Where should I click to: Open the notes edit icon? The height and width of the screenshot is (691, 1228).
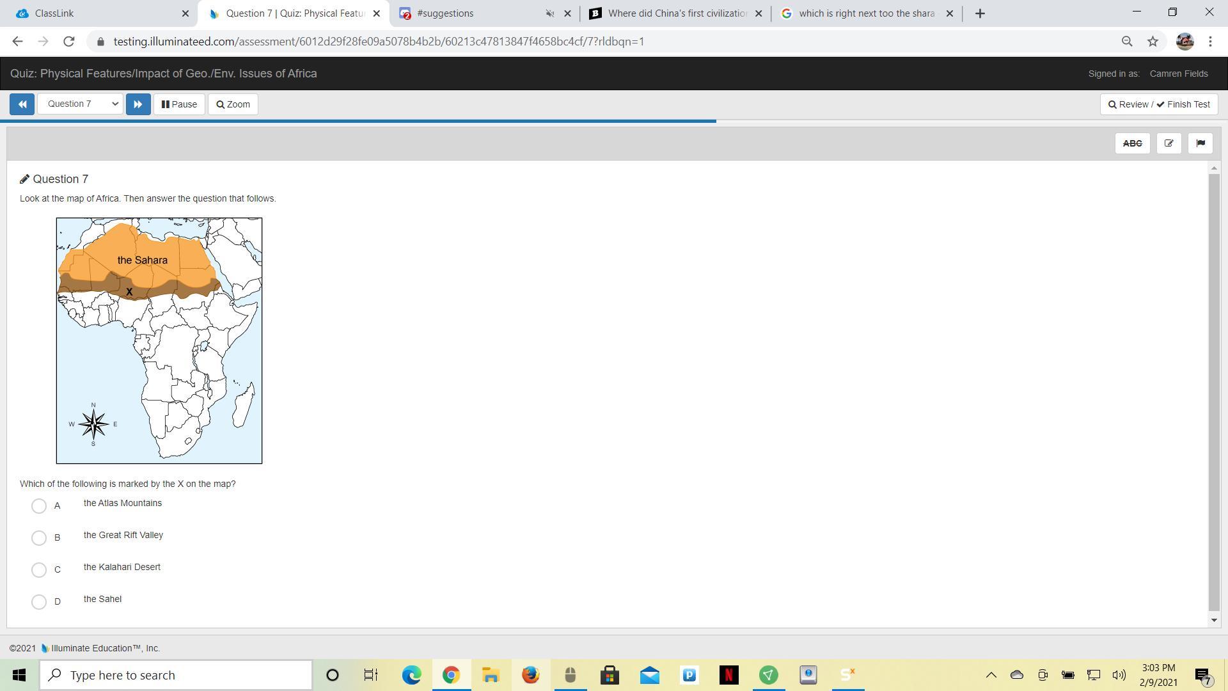[1169, 143]
